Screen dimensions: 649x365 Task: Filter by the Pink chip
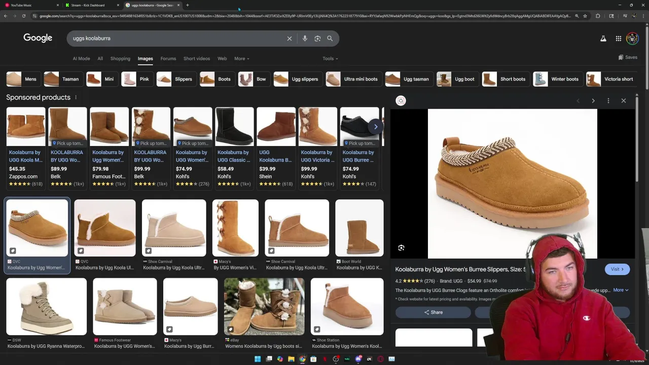coord(138,79)
